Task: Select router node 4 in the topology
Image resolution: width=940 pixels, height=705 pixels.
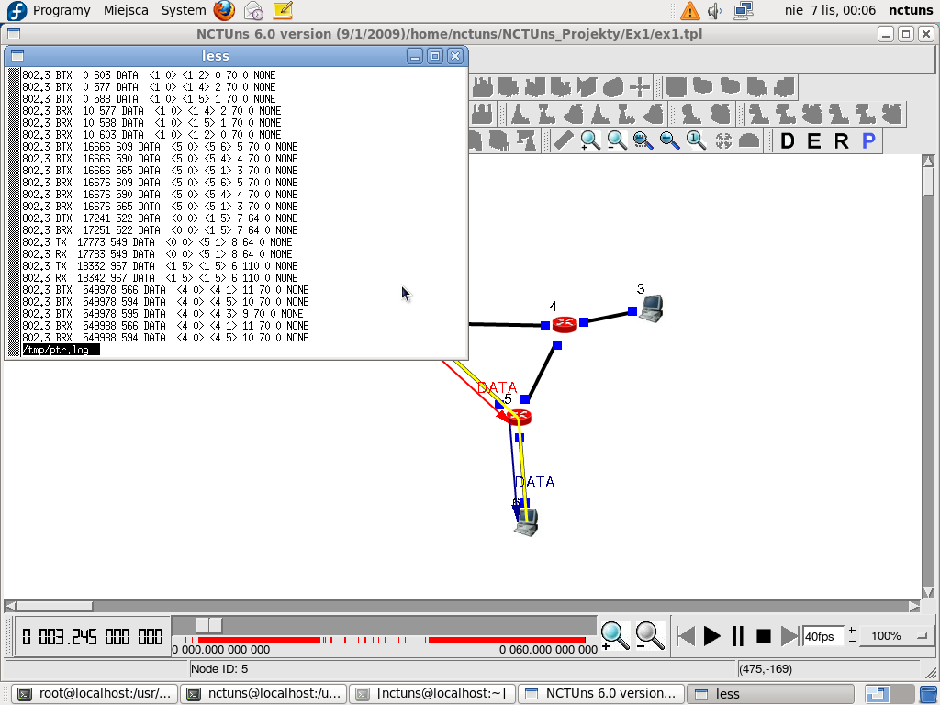Action: click(x=565, y=324)
